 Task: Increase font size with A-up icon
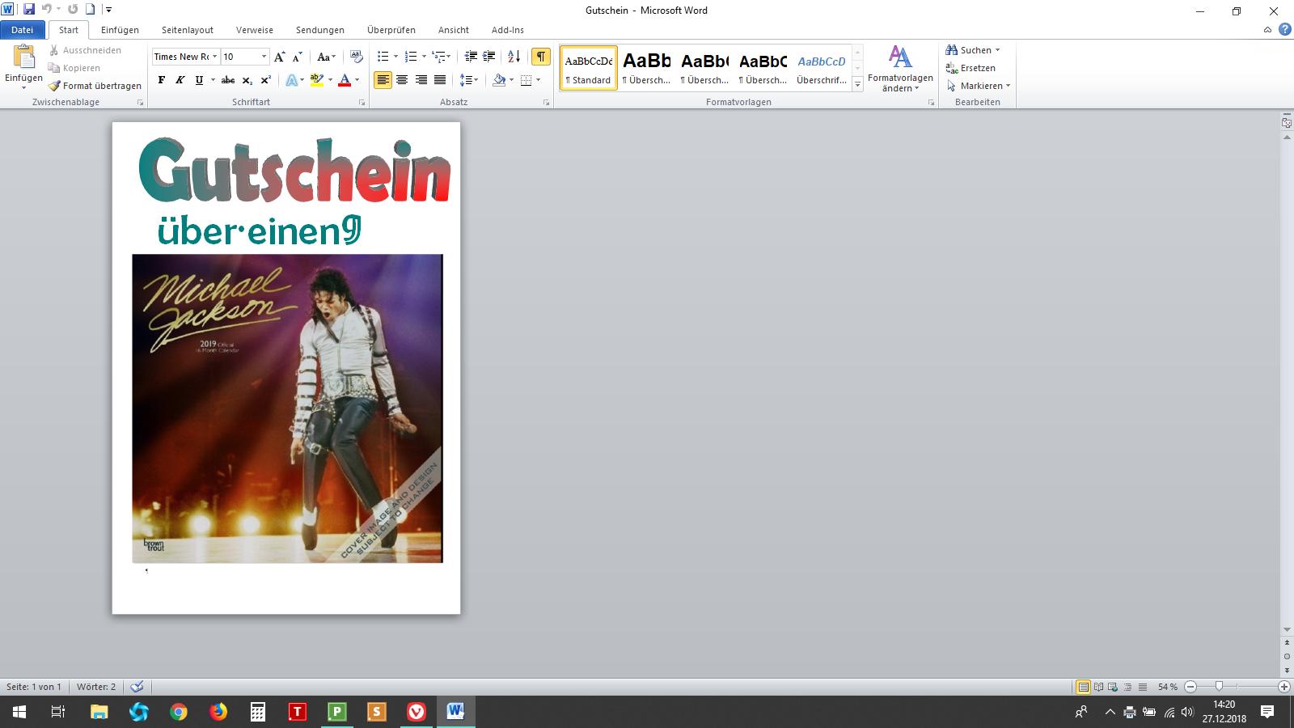[x=280, y=57]
